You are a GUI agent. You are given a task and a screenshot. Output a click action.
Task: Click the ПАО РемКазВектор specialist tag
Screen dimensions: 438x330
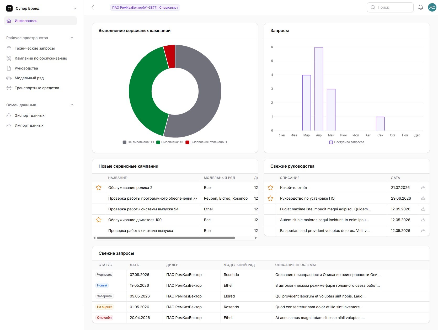pyautogui.click(x=145, y=8)
